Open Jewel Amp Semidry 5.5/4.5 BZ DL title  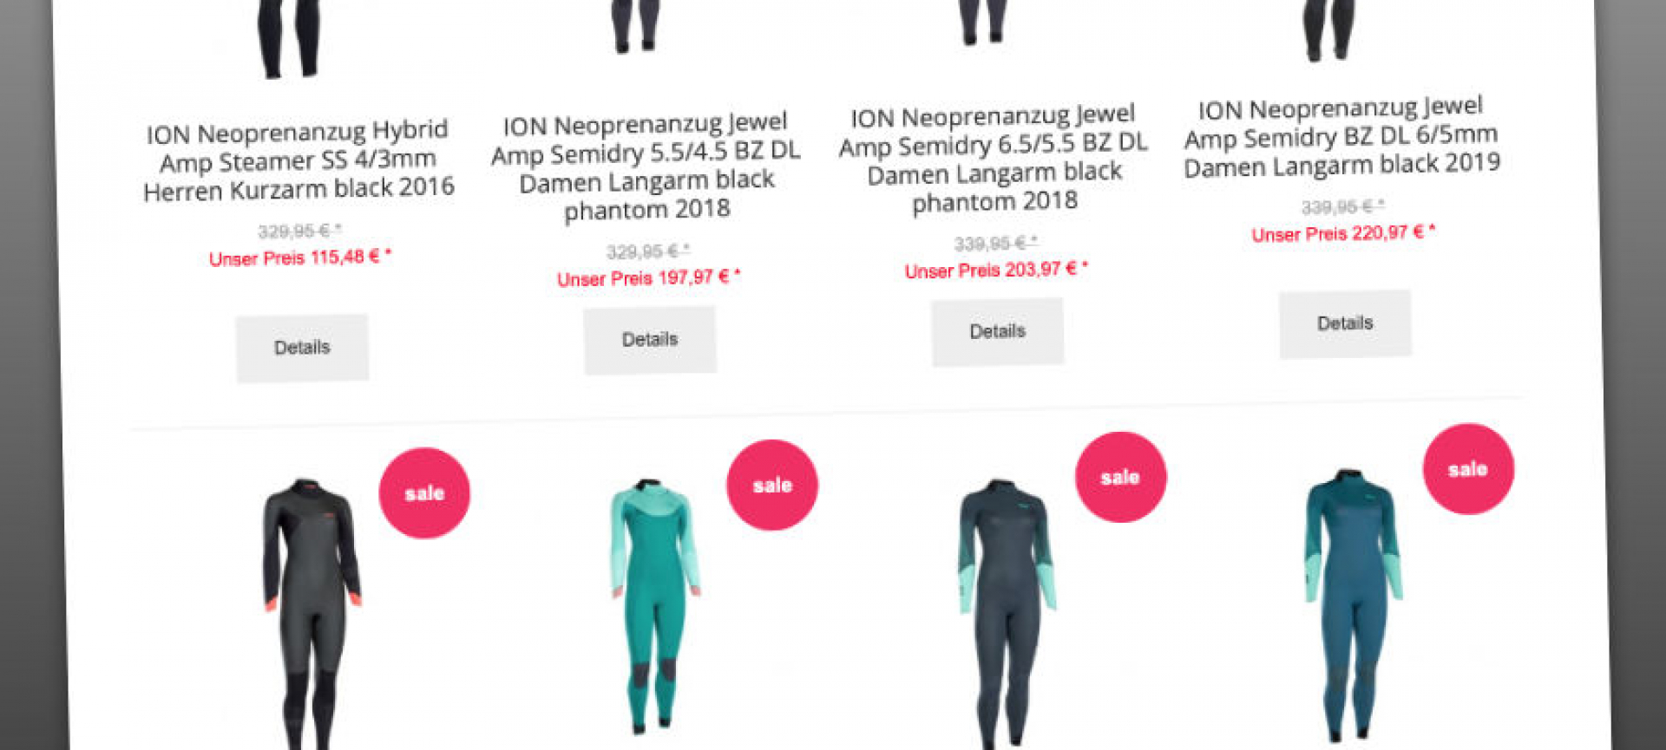(646, 166)
